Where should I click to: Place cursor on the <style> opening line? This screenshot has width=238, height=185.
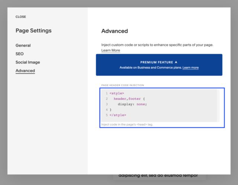tap(116, 93)
